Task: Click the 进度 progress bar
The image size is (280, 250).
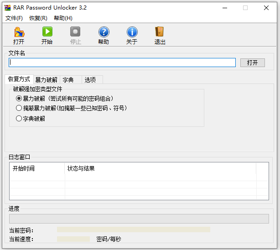Action: click(139, 219)
